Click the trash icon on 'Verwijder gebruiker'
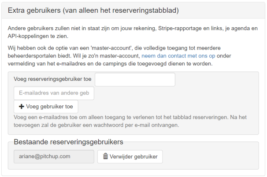 [105, 156]
